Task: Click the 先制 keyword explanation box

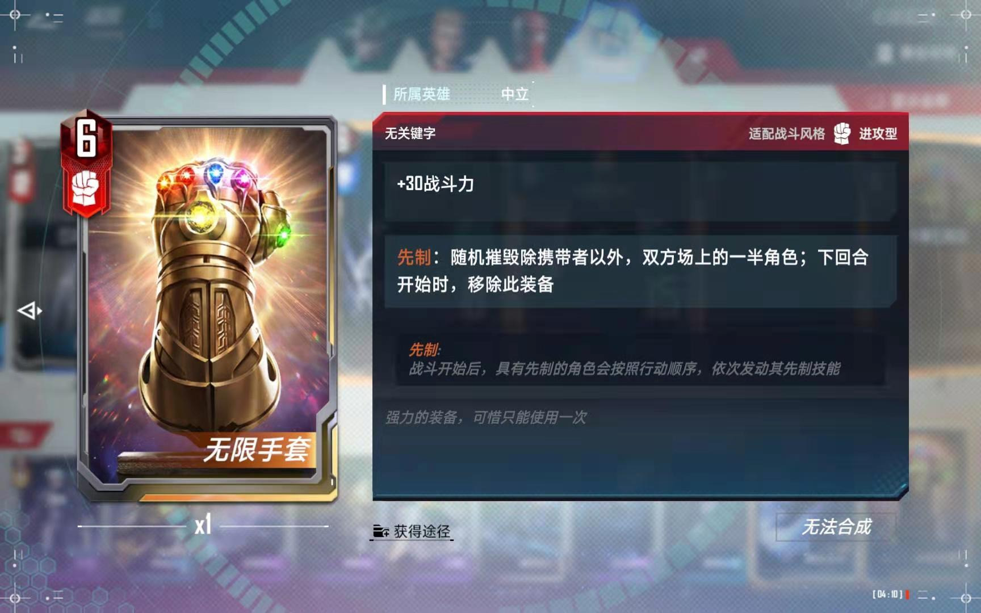Action: click(640, 359)
